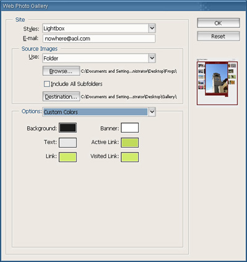Image resolution: width=247 pixels, height=262 pixels.
Task: Click the Visited Link color swatch
Action: pyautogui.click(x=130, y=157)
